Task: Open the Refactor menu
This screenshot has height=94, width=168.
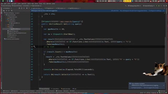Action: pyautogui.click(x=24, y=3)
